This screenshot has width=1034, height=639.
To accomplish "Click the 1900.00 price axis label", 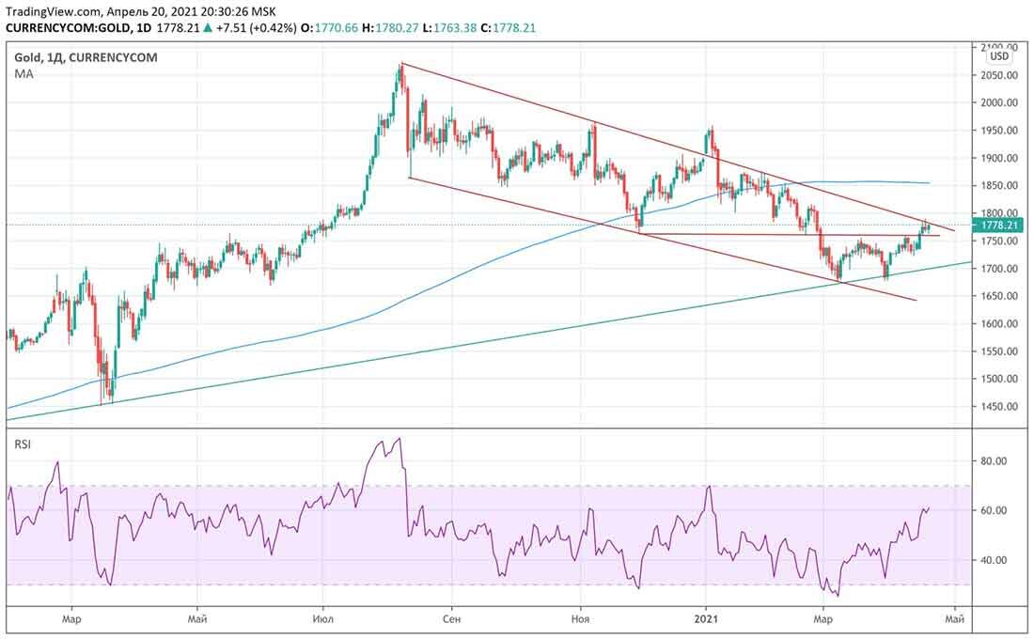I will point(998,158).
